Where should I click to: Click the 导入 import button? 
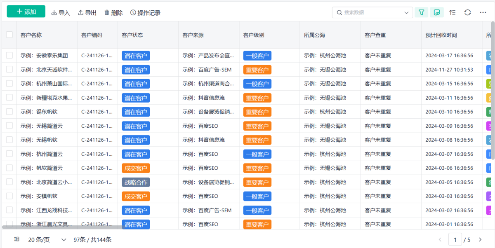coord(61,13)
